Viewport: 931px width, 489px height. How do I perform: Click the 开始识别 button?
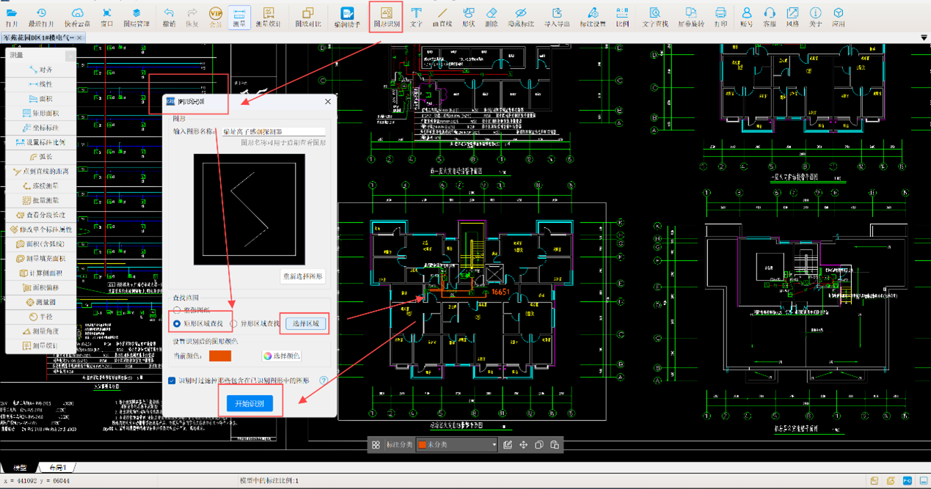point(249,404)
